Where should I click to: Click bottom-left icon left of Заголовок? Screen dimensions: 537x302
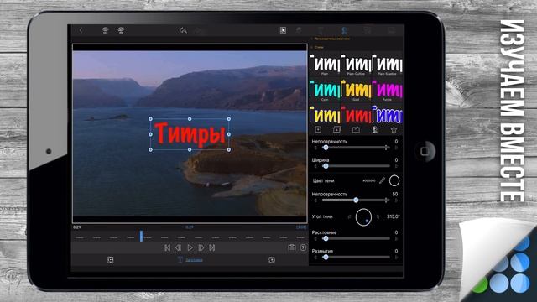[110, 260]
